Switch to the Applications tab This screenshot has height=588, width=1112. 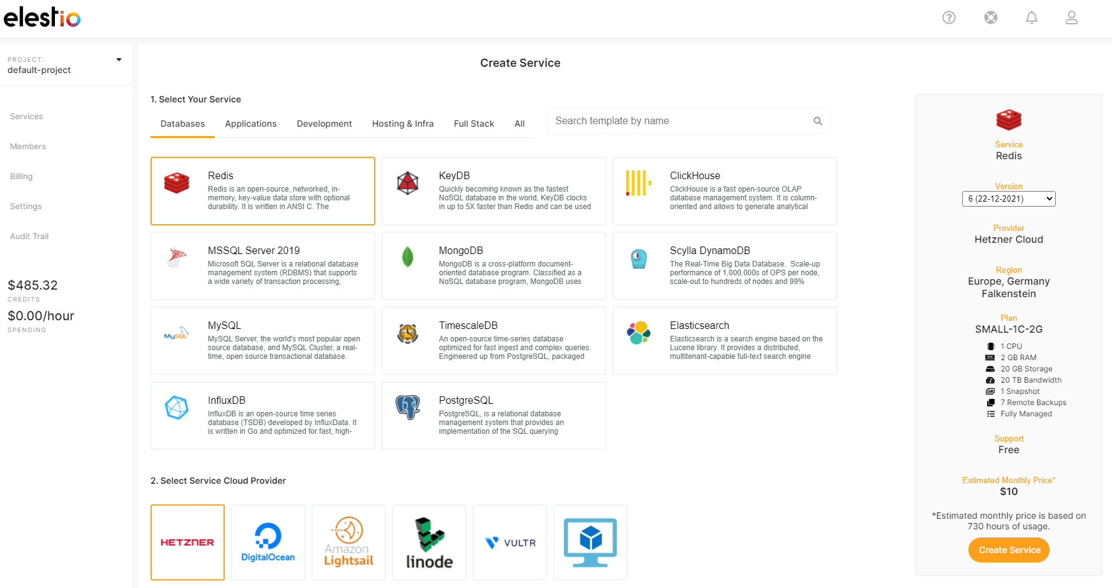[250, 124]
